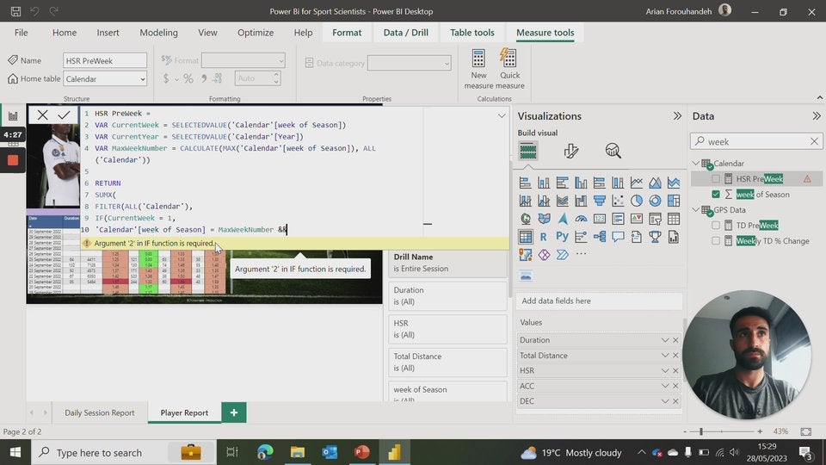Switch to Report view icon

coord(13,116)
